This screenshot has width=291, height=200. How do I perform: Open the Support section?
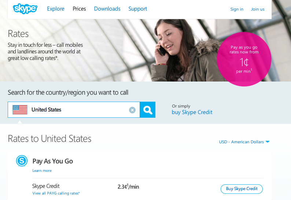[138, 9]
